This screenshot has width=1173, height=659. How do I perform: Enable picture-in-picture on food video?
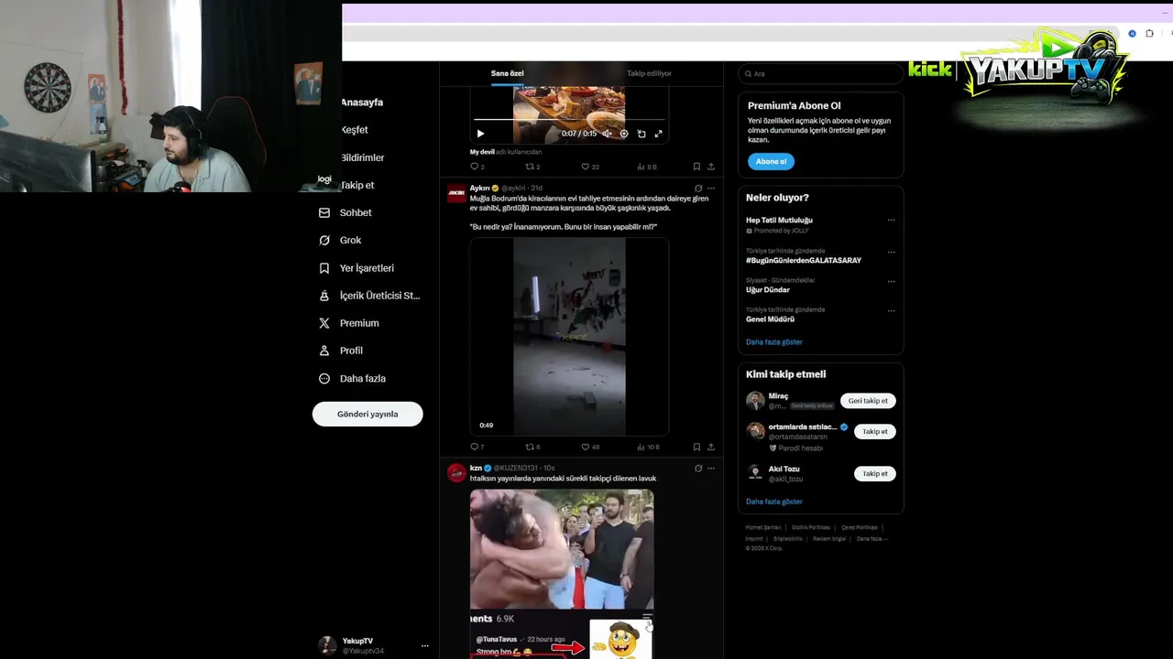click(641, 134)
